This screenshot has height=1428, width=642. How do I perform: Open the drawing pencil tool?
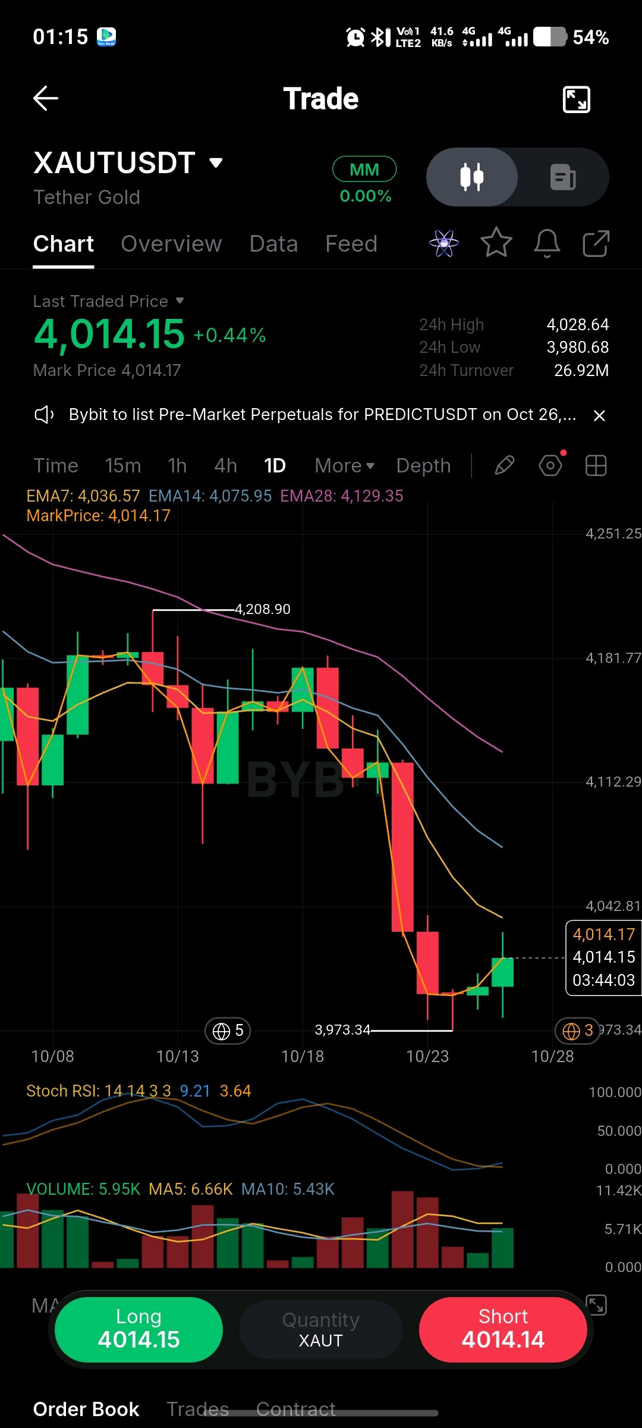pos(504,465)
